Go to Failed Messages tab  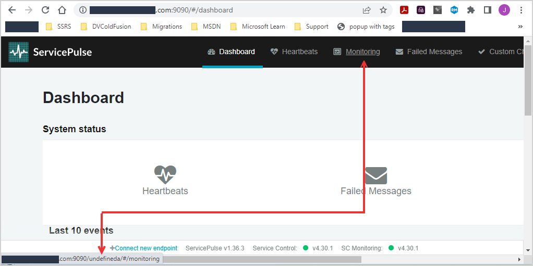point(429,52)
